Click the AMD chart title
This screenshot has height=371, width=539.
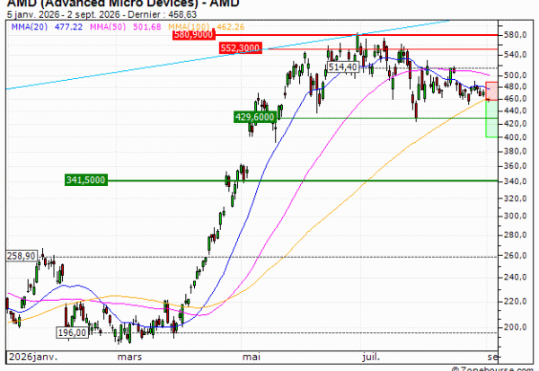pyautogui.click(x=123, y=4)
